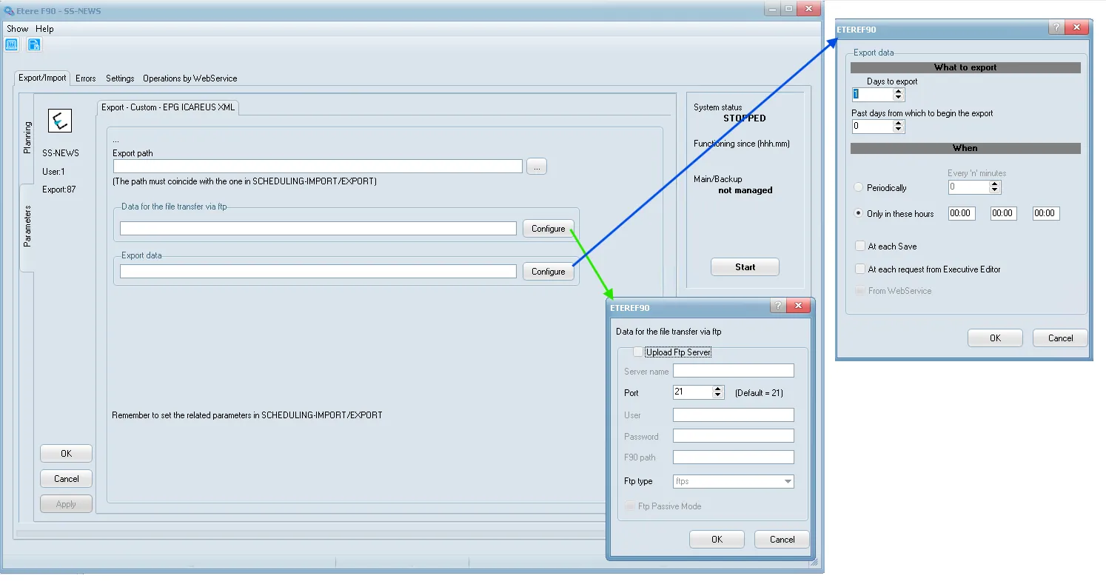
Task: Tick At each request from Executive Editor
Action: (860, 269)
